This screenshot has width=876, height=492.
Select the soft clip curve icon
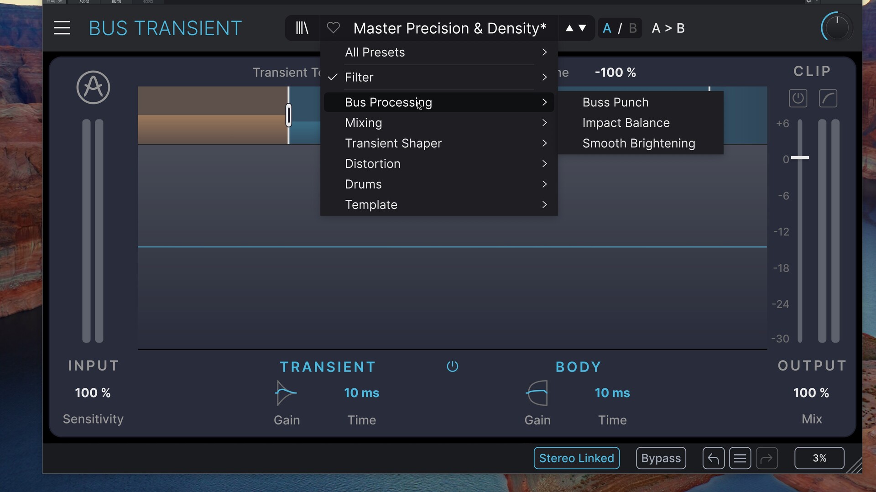[828, 99]
